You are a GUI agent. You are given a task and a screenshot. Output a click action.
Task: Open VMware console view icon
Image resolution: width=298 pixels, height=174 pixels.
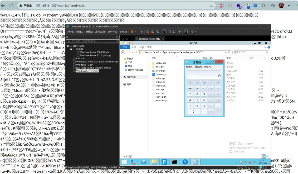coord(186,32)
